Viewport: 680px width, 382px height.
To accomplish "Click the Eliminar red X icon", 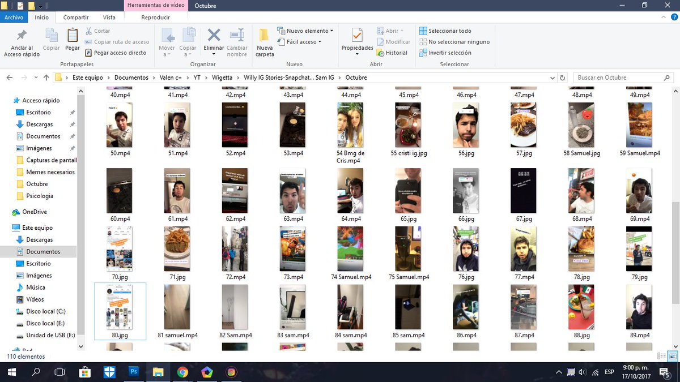I will [214, 35].
